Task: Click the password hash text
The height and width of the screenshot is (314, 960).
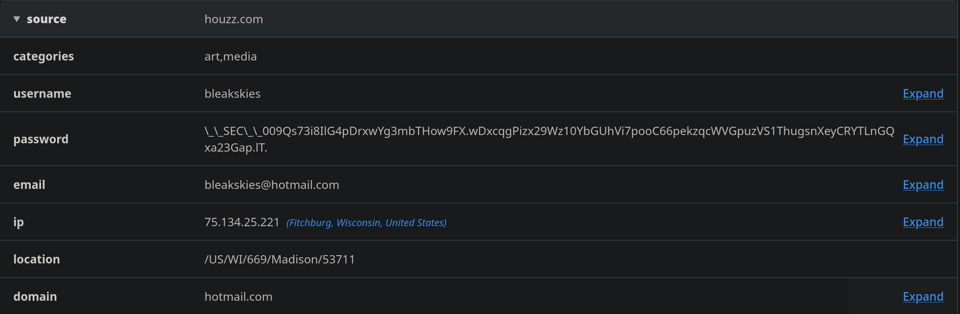Action: click(549, 131)
